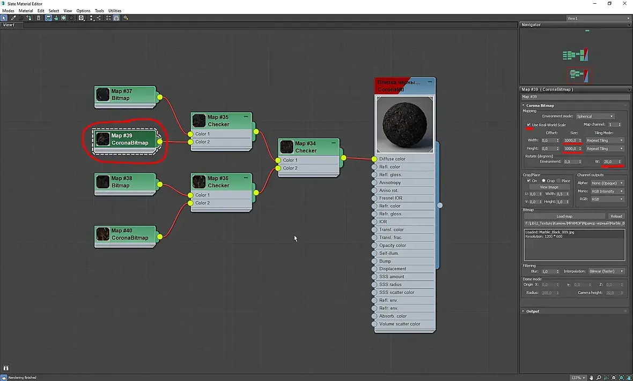Open the Edit menu
633x381 pixels.
coord(41,11)
